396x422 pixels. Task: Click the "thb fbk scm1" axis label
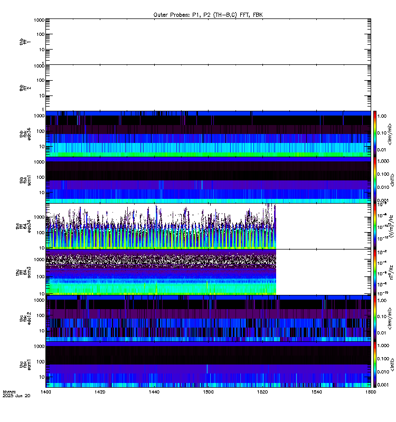(25, 180)
